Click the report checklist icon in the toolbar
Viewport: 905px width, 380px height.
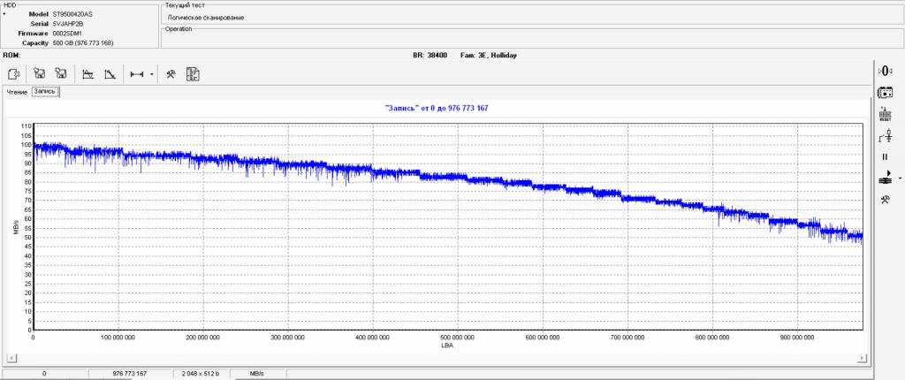194,74
